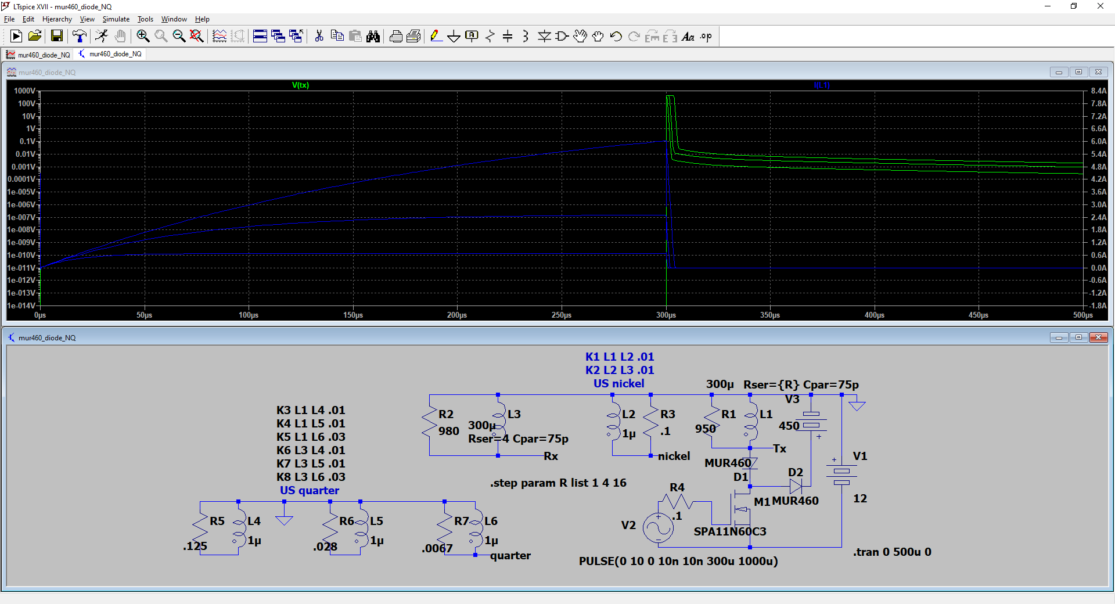Place a Ground symbol from the toolbar
Viewport: 1115px width, 604px height.
point(454,37)
